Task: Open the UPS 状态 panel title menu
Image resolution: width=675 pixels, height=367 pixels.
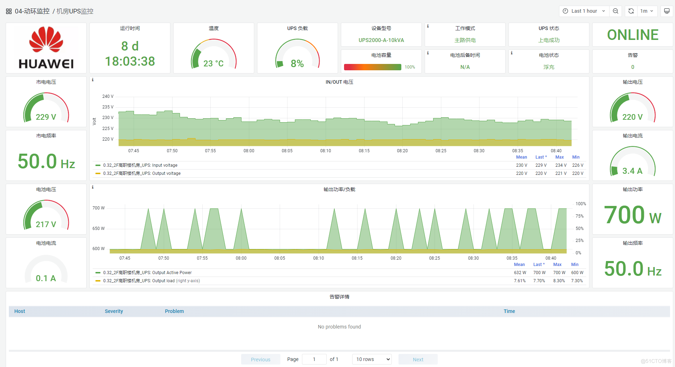Action: tap(549, 28)
